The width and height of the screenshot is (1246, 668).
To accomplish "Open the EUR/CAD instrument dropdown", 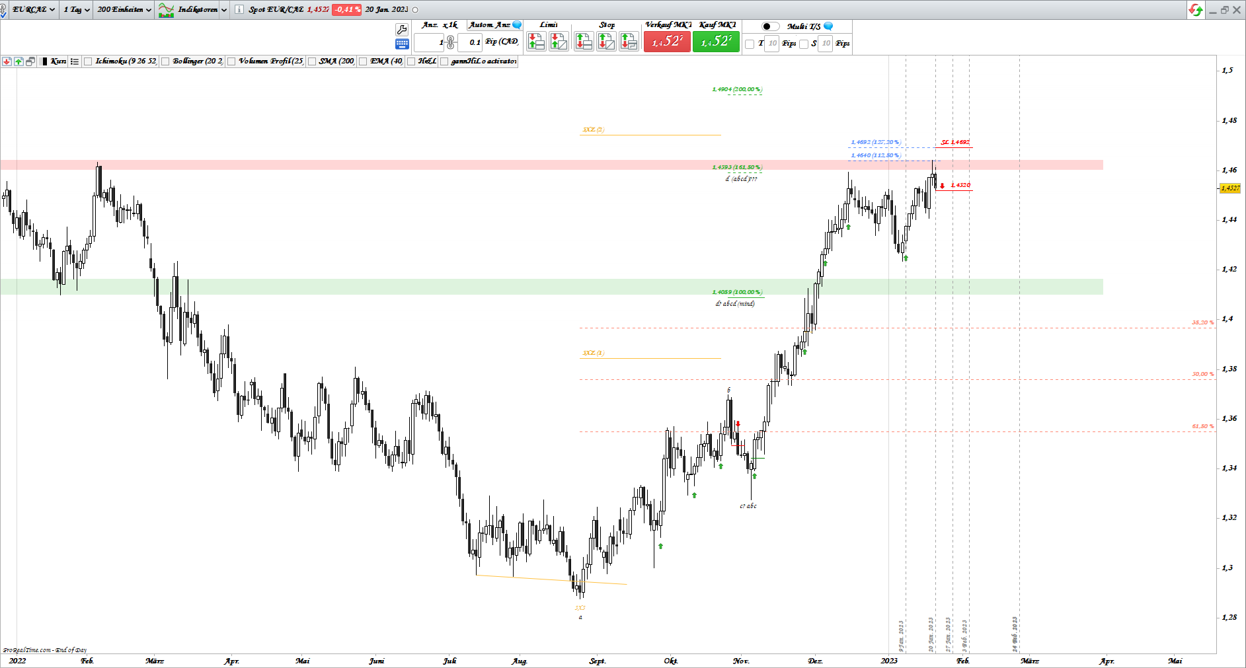I will [34, 10].
